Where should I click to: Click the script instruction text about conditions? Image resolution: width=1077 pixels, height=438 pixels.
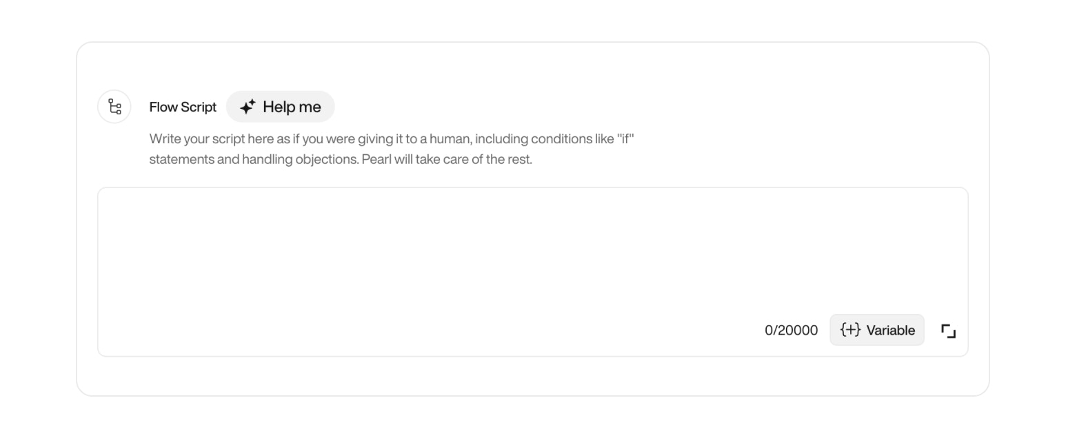(x=393, y=148)
